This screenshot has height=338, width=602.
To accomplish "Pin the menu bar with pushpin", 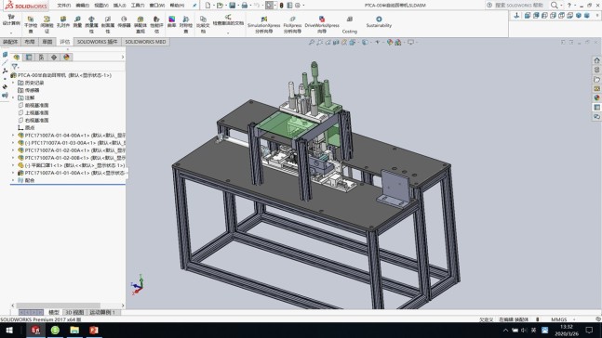I will pyautogui.click(x=194, y=6).
